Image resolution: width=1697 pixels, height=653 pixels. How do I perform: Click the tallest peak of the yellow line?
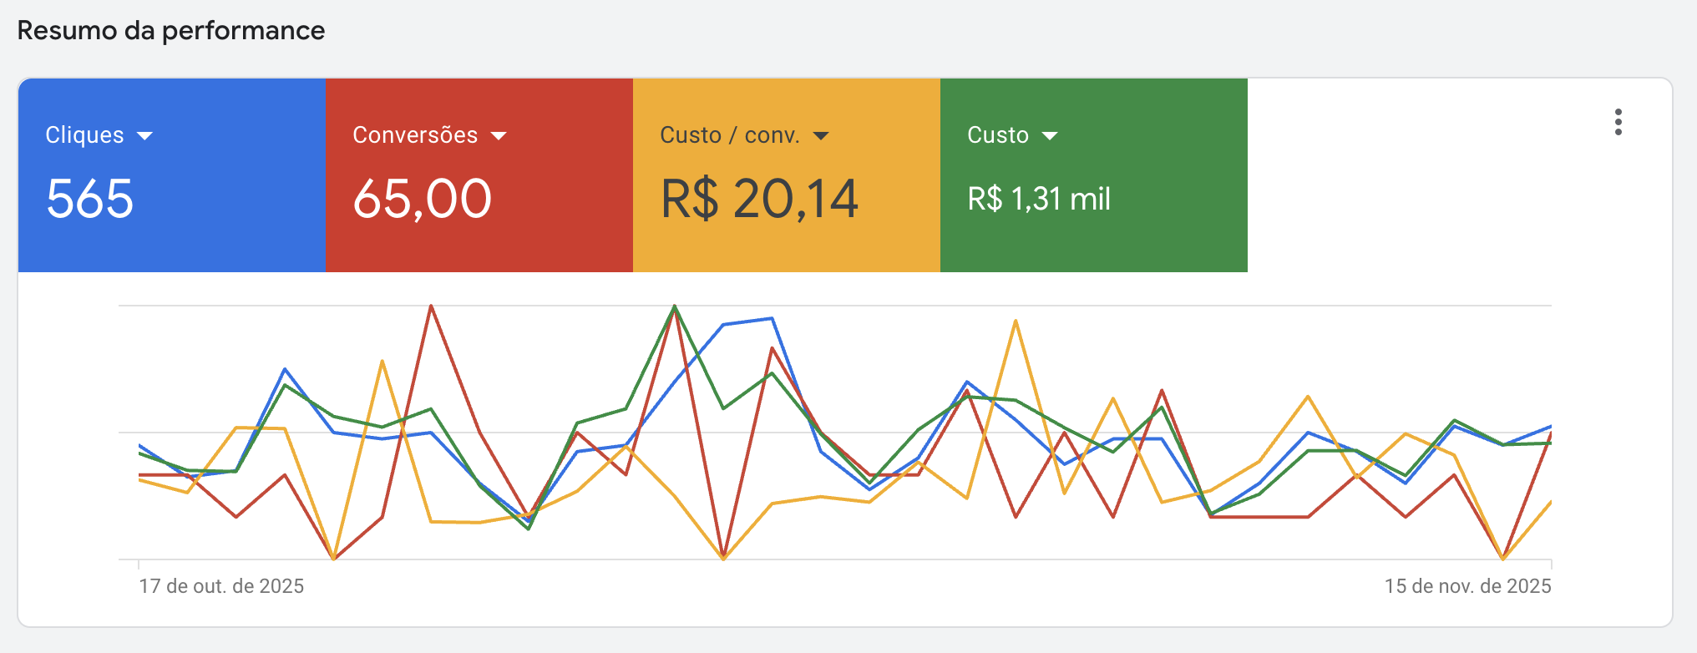pos(1016,321)
